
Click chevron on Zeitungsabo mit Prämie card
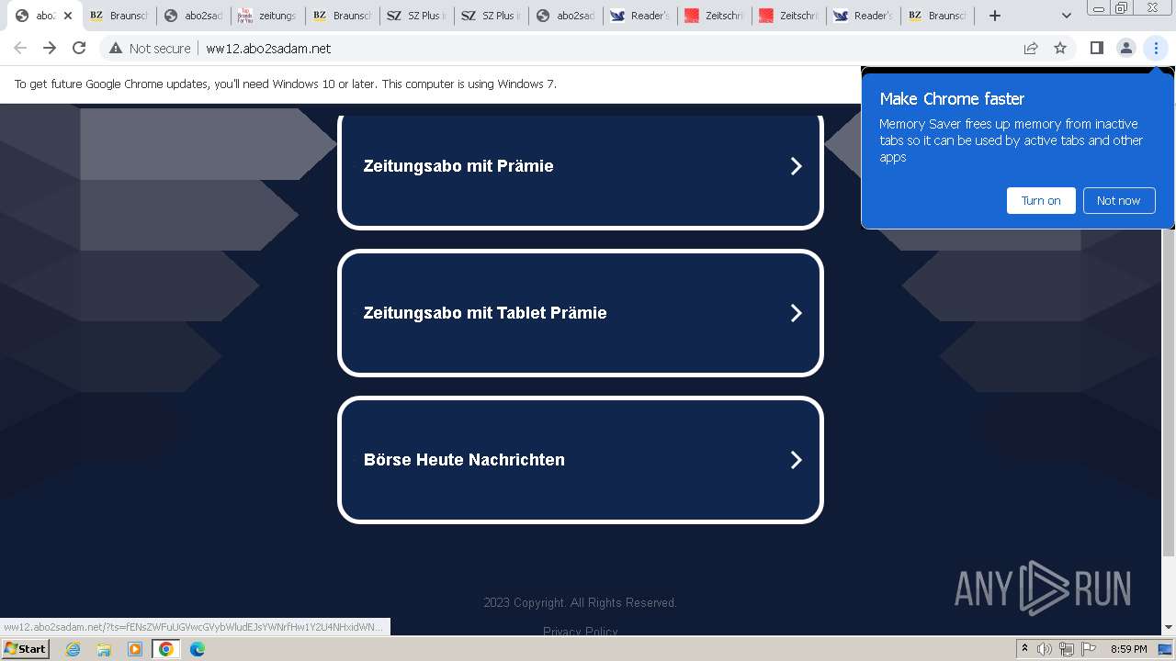click(796, 166)
